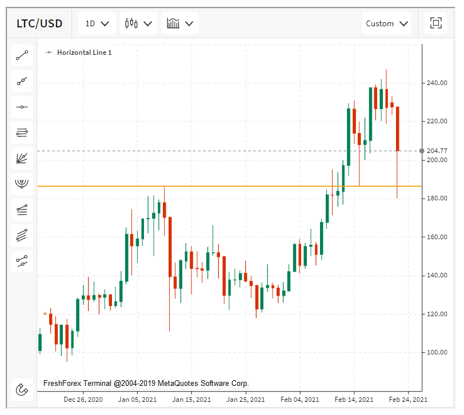The width and height of the screenshot is (464, 415).
Task: Select the parallel horizontal lines tool
Action: (22, 132)
